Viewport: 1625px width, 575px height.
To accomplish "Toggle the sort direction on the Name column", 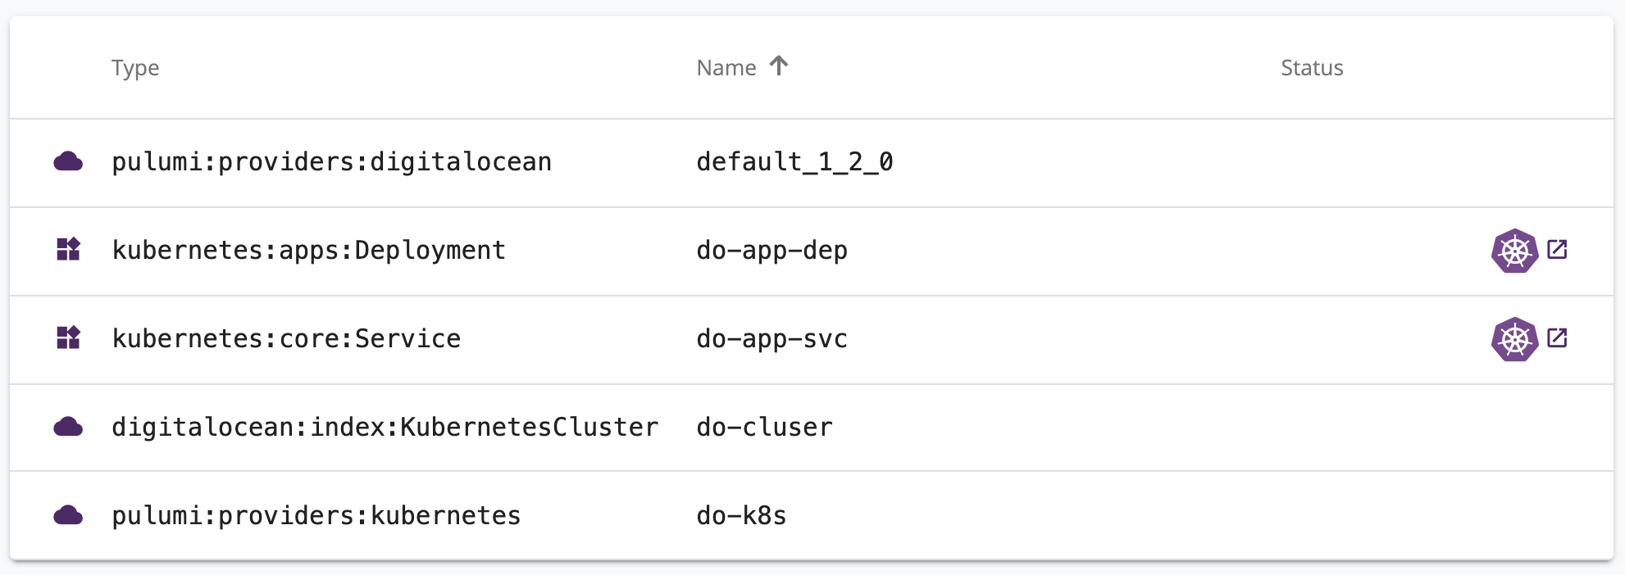I will 778,66.
